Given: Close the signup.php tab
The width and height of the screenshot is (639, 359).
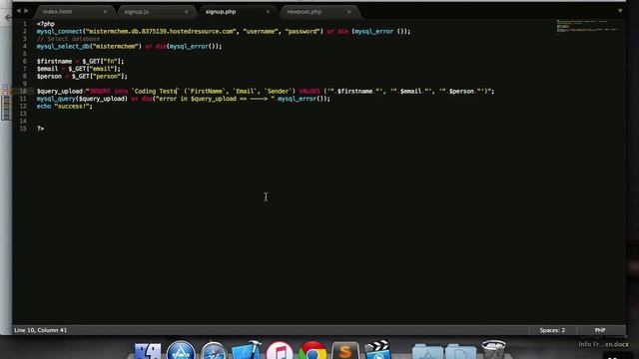Looking at the screenshot, I should pyautogui.click(x=268, y=12).
